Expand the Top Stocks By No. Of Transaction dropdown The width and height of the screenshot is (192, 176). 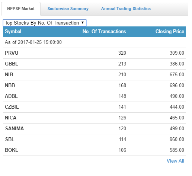[45, 23]
